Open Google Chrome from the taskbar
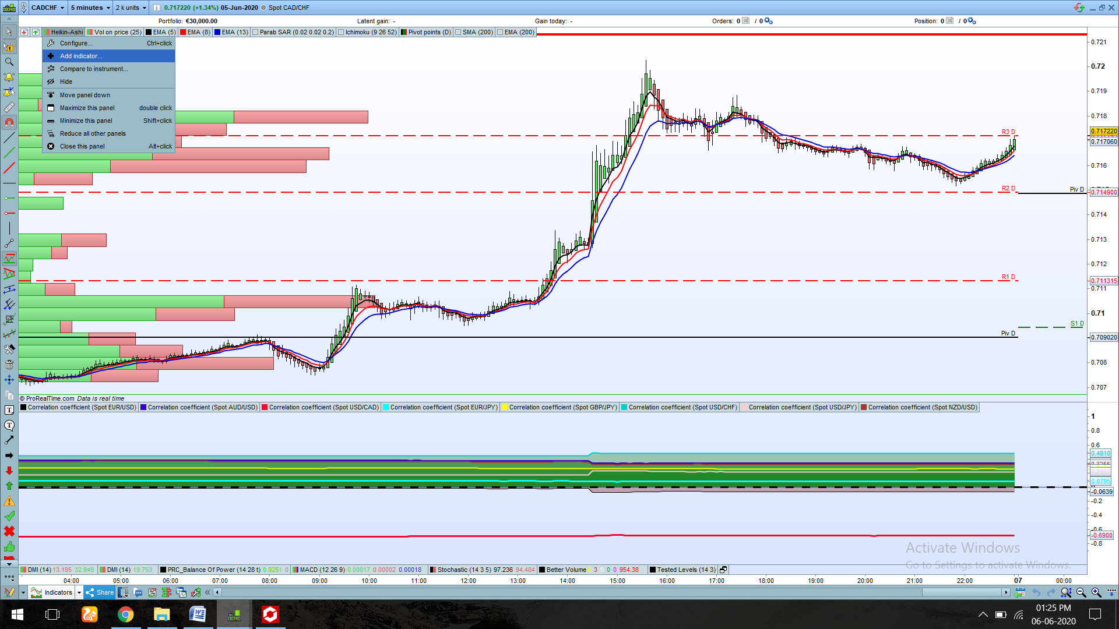1119x629 pixels. [125, 614]
